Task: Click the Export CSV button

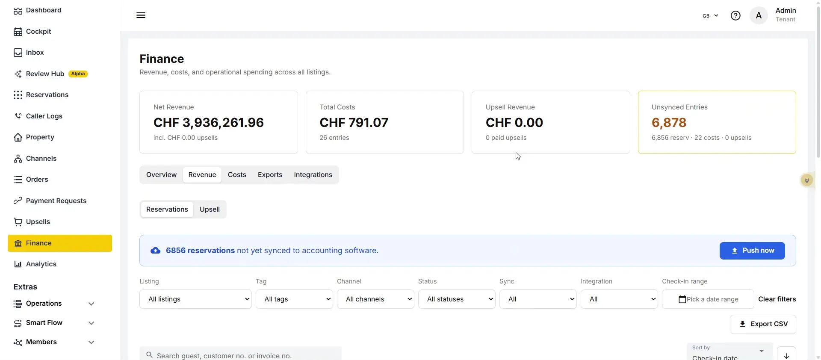Action: 763,324
